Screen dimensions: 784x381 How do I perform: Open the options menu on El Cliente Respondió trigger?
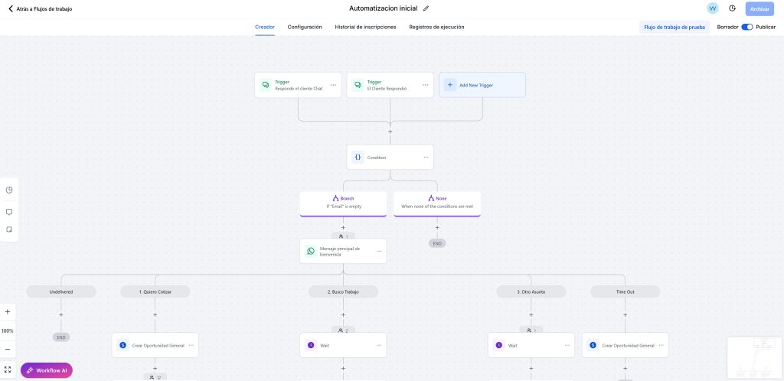(x=426, y=85)
